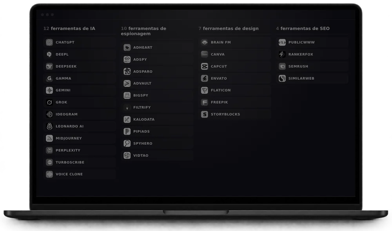Screen dimensions: 392x231
Task: Open the STORYBLOCKS entry text
Action: pyautogui.click(x=225, y=114)
